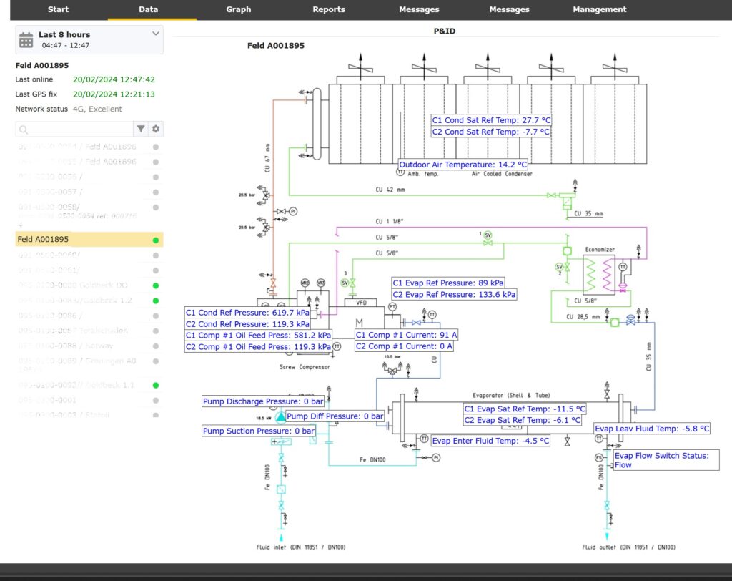The image size is (732, 581).
Task: Click the Last GPS fix timestamp 20/02/2024 12:21:13
Action: (x=114, y=94)
